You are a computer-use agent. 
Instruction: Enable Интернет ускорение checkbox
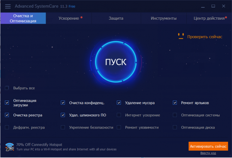click(119, 115)
